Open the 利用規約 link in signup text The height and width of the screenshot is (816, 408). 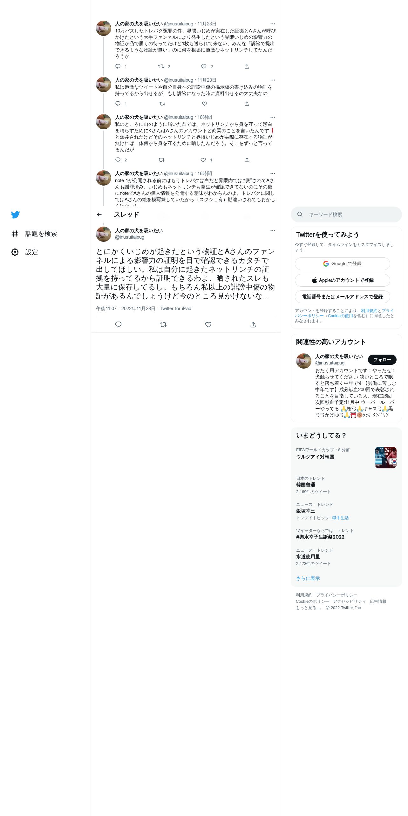369,310
